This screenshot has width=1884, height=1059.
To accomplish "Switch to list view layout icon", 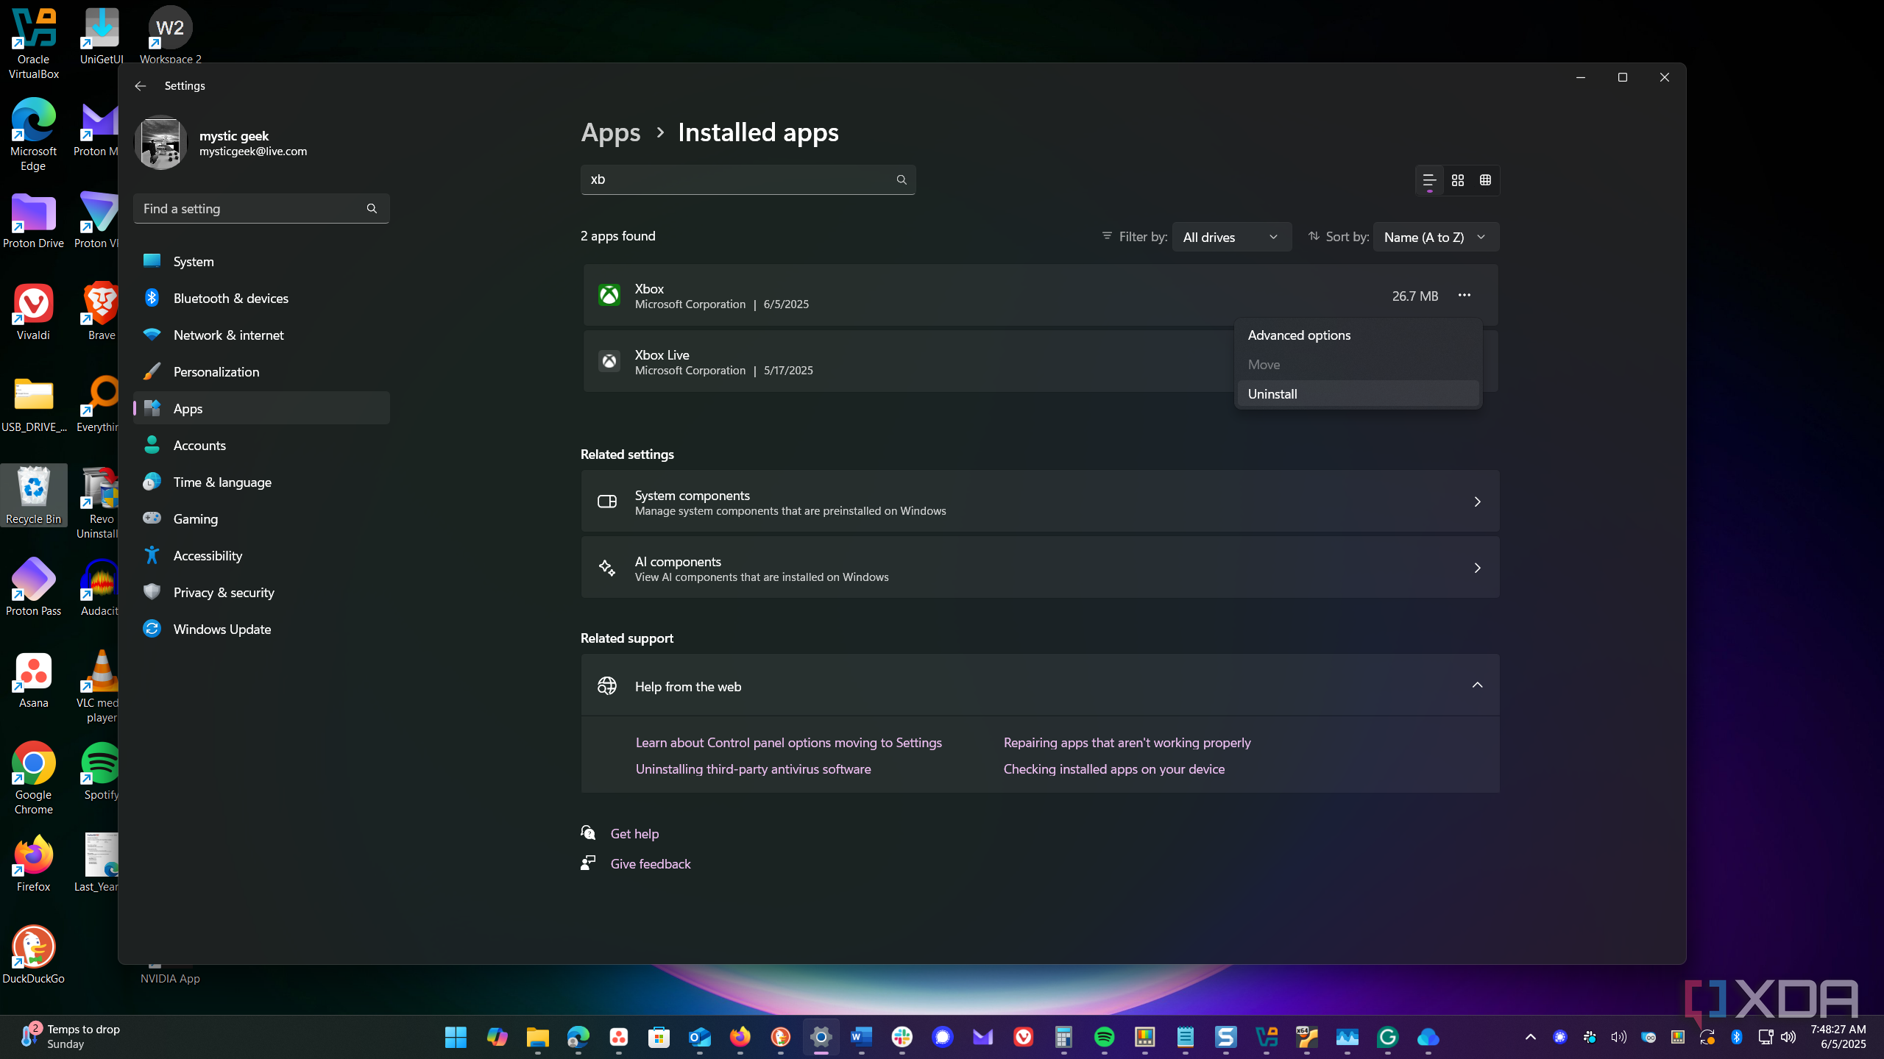I will (x=1429, y=180).
